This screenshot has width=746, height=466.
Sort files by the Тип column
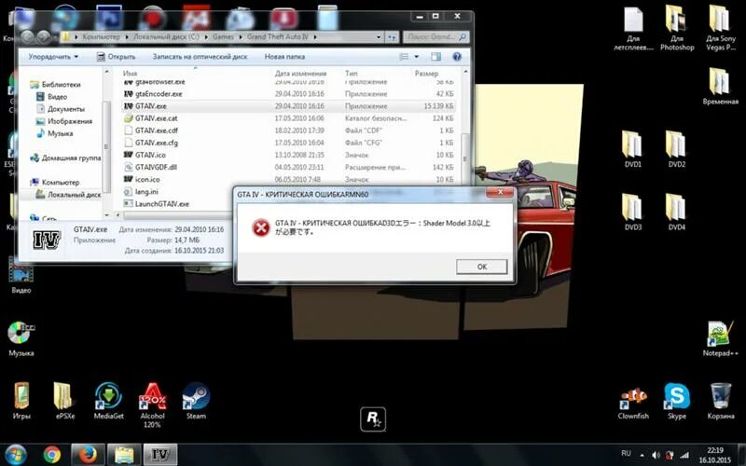tap(352, 74)
